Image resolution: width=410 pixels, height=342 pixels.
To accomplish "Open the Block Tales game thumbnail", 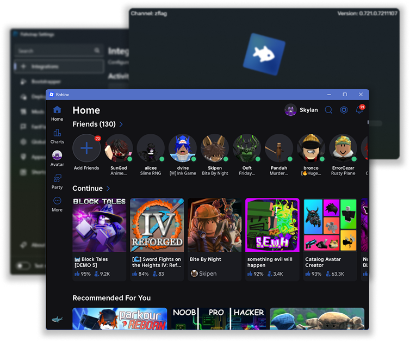I will click(x=100, y=225).
